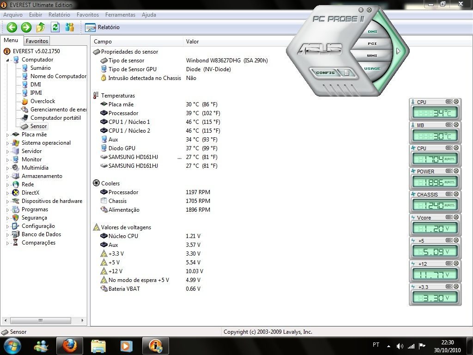
Task: Go back with the green left arrow
Action: tap(12, 27)
